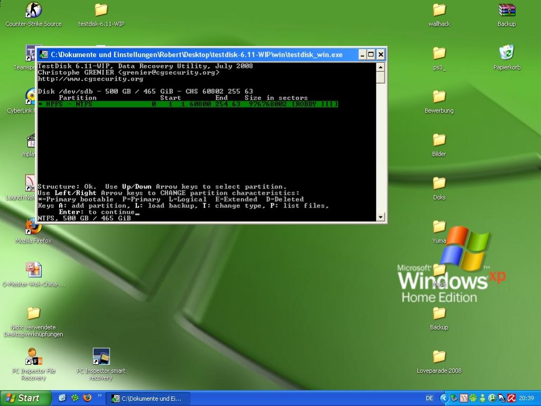Screen dimensions: 541x406
Task: Click the 'Structure: Ok.' text
Action: coord(67,186)
